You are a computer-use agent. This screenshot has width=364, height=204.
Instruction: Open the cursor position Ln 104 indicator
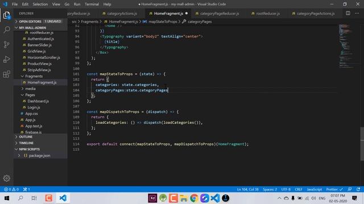pyautogui.click(x=247, y=189)
